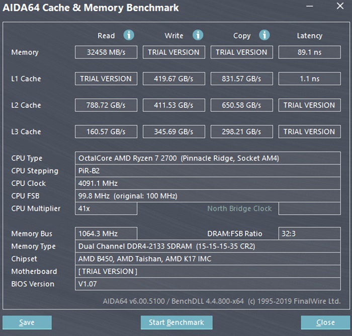Click the CPU Clock value 4091.1 MHz
Image resolution: width=352 pixels, height=336 pixels.
click(x=208, y=184)
